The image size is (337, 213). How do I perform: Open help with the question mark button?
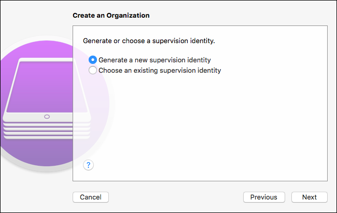[x=89, y=165]
